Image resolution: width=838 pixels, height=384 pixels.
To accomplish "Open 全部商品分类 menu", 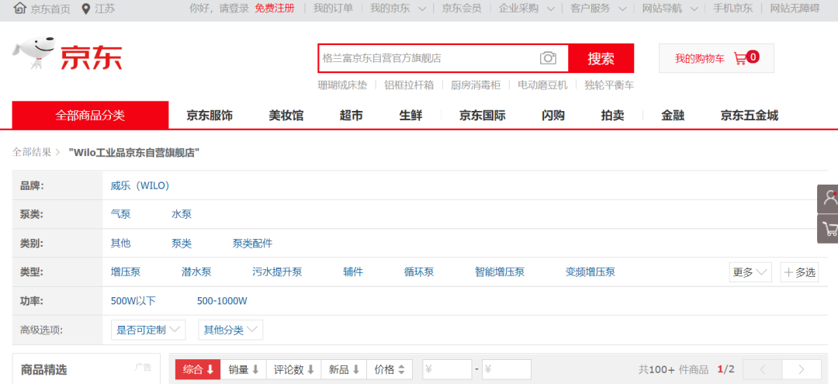I will point(90,115).
